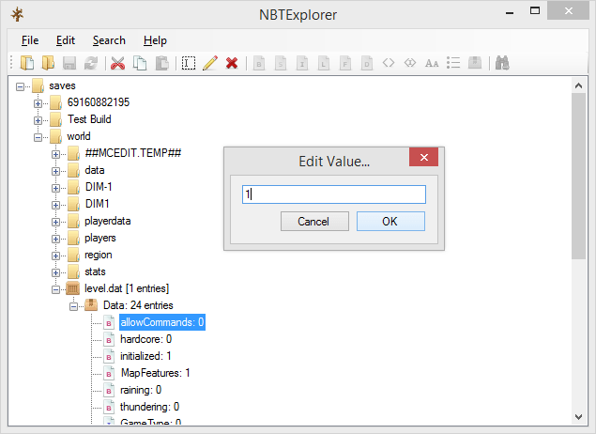The width and height of the screenshot is (596, 434).
Task: Select the MapFeatures: 1 entry
Action: click(x=155, y=373)
